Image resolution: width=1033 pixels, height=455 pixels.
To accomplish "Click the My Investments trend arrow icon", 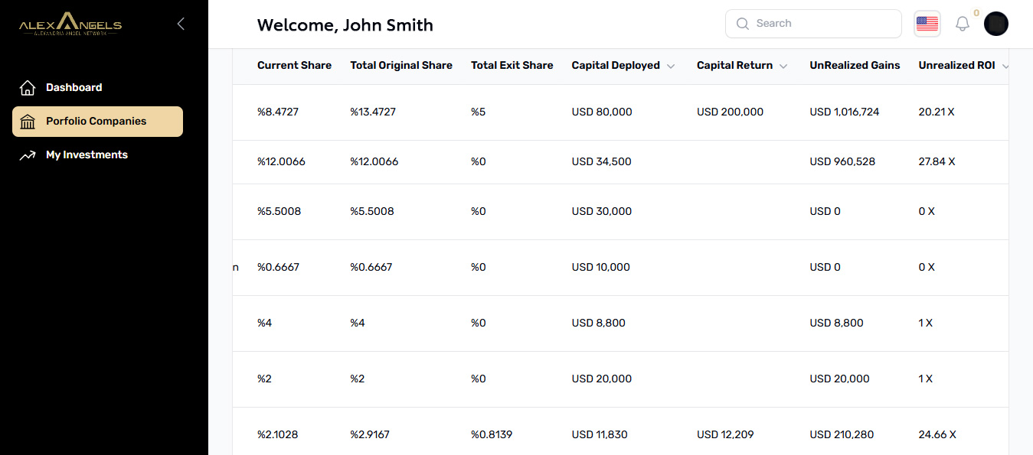I will pyautogui.click(x=28, y=155).
